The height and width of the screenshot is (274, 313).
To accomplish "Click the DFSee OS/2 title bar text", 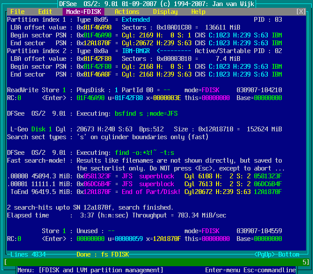I will click(156, 4).
